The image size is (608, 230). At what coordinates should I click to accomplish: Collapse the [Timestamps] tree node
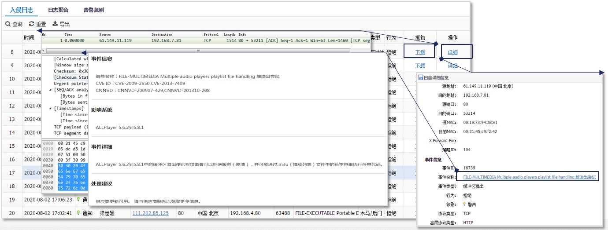(50, 108)
